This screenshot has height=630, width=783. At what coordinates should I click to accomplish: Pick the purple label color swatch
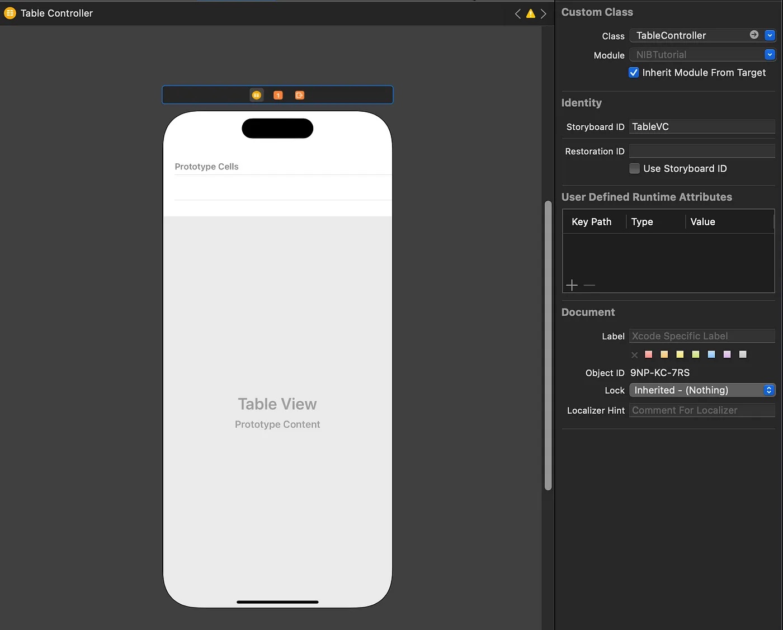click(x=727, y=354)
